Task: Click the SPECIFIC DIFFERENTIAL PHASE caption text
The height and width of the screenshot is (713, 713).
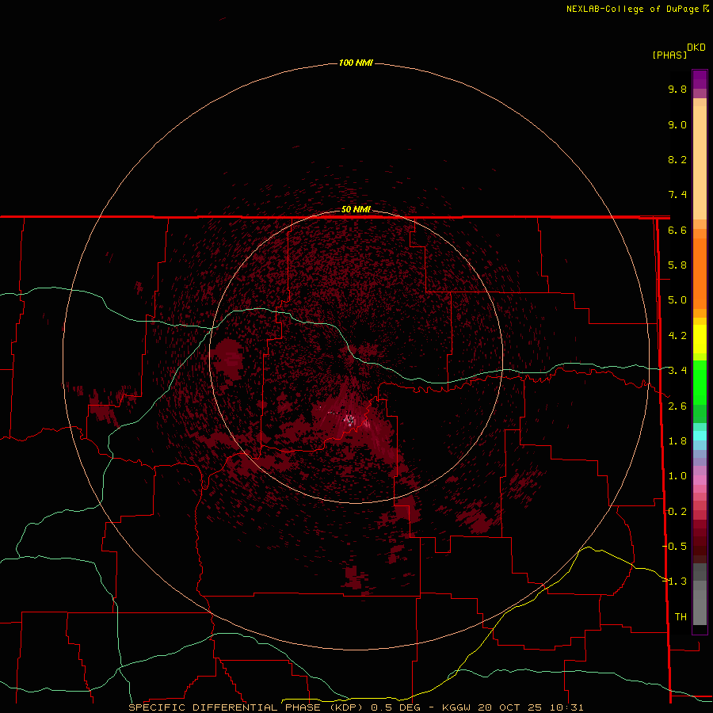Action: click(x=226, y=707)
